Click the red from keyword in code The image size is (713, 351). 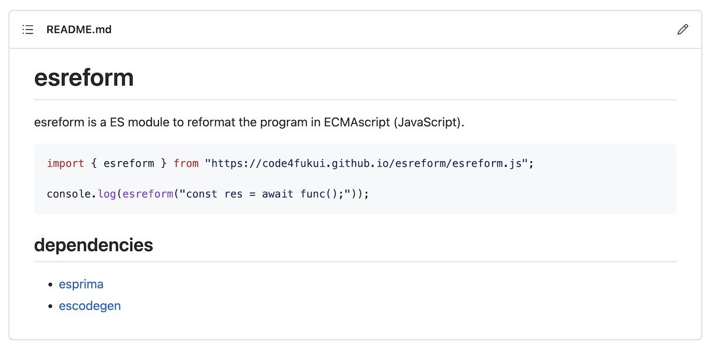point(186,164)
